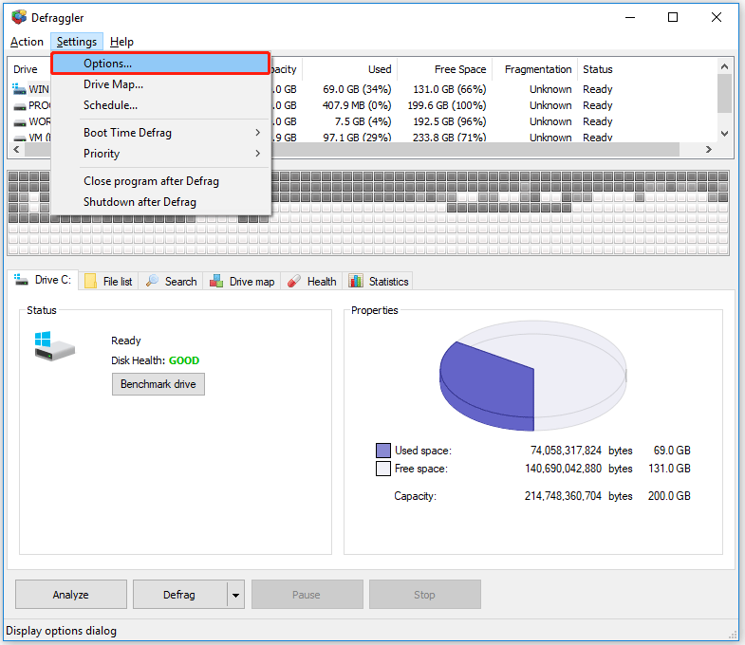Click the '199.6 GB (100%)' free space cell
This screenshot has height=645, width=745.
pos(447,105)
